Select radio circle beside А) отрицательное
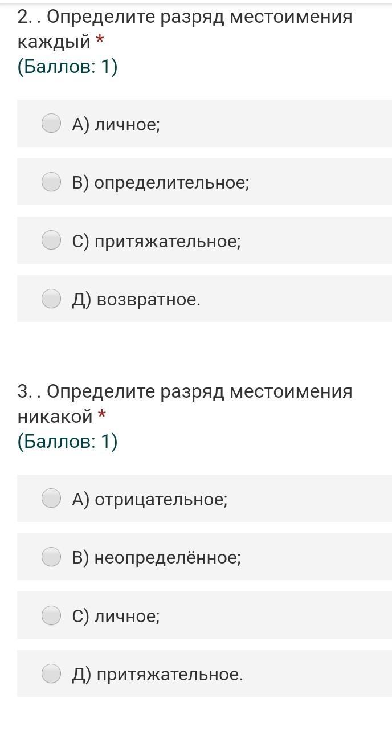Viewport: 392px width, 743px height. [x=51, y=498]
